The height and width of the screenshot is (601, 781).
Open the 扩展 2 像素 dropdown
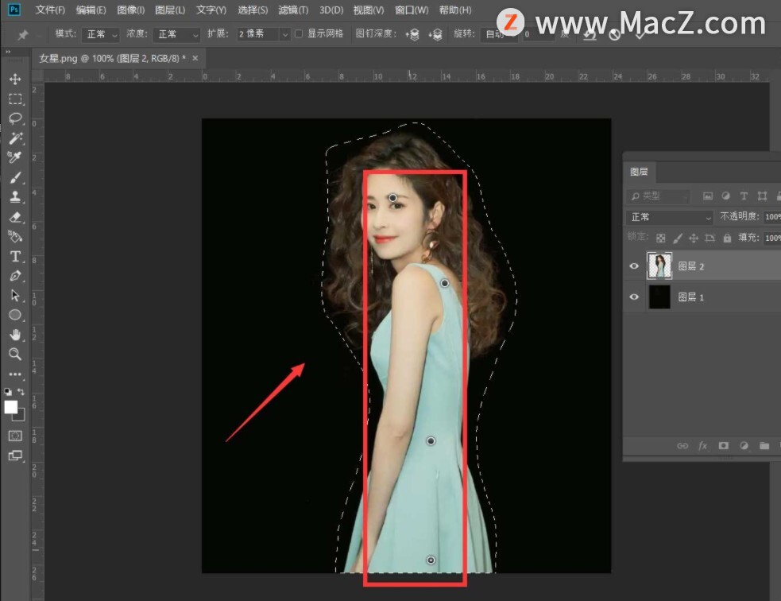[262, 34]
